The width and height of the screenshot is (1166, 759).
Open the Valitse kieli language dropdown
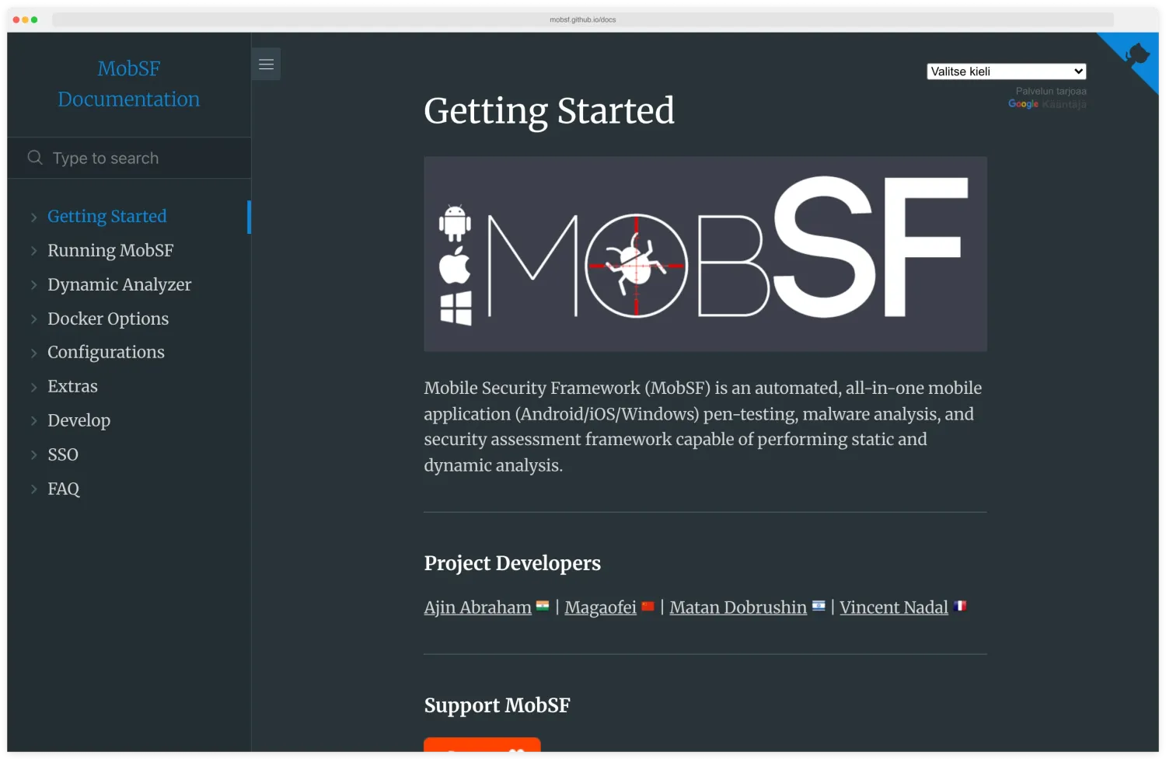pyautogui.click(x=1007, y=71)
